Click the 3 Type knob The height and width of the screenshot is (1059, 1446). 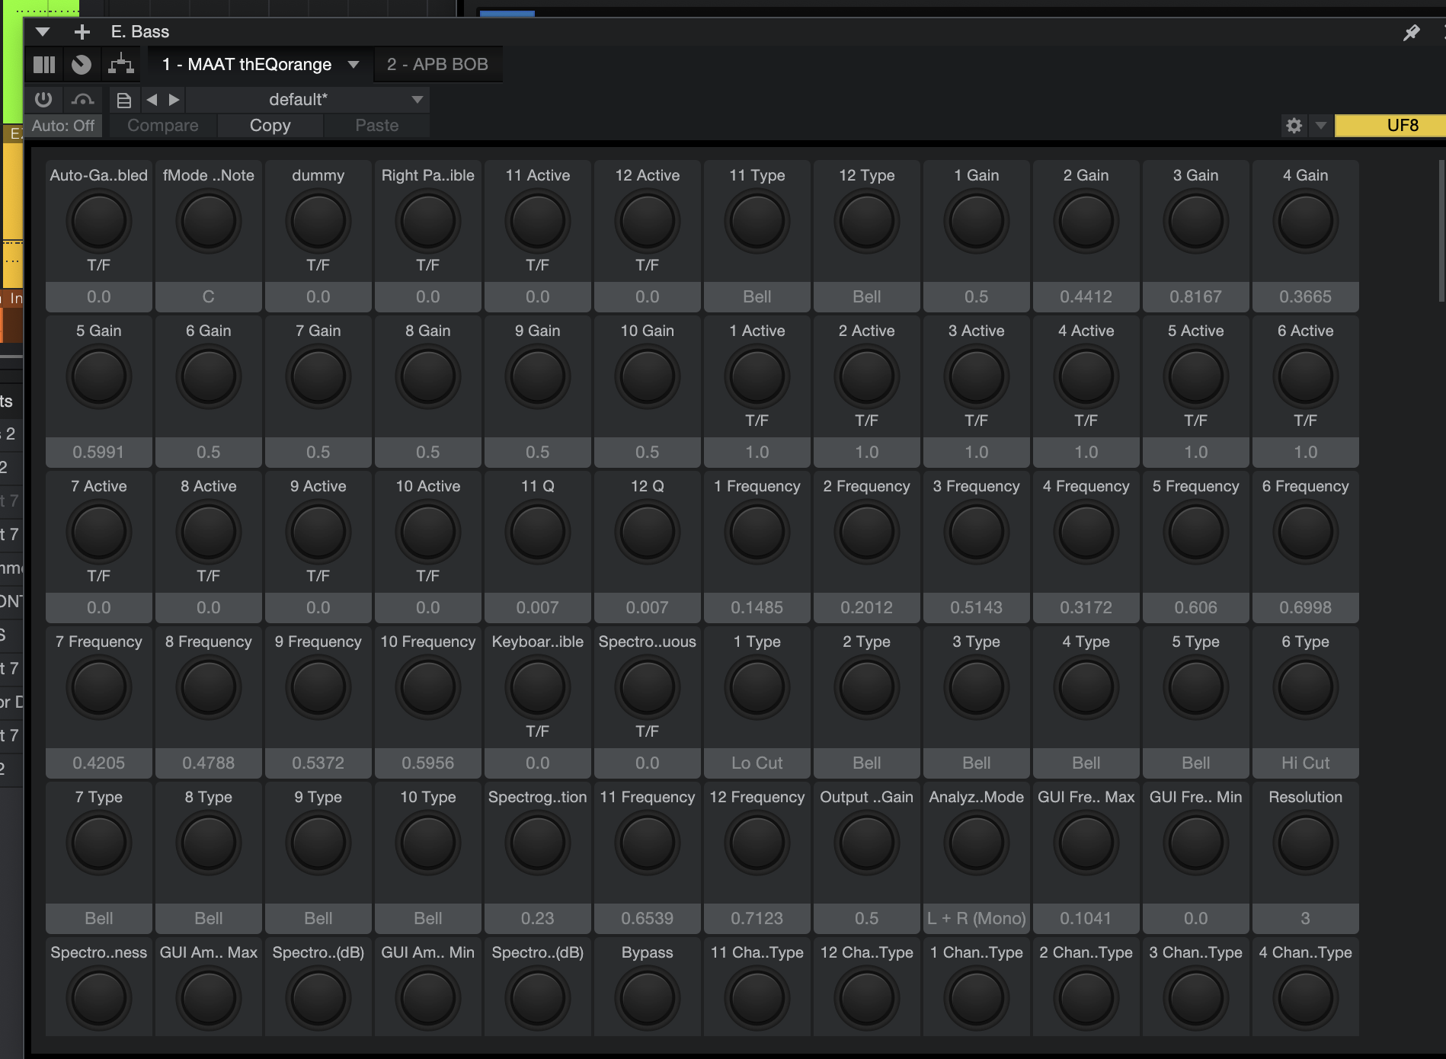pos(977,687)
